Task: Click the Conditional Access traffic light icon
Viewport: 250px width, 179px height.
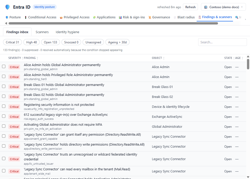Action: [25, 17]
